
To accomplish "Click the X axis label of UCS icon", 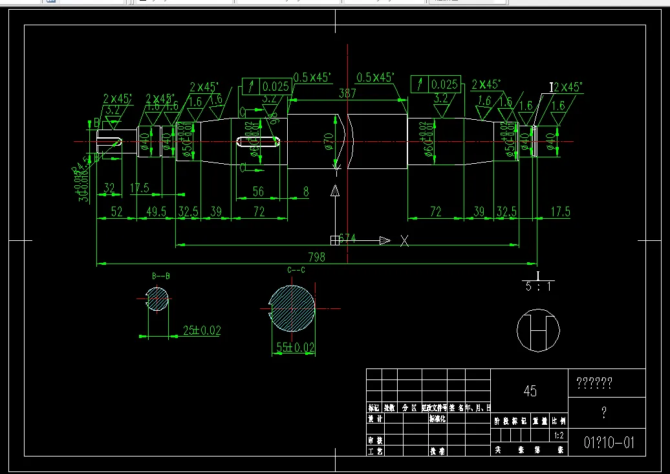I will point(404,241).
